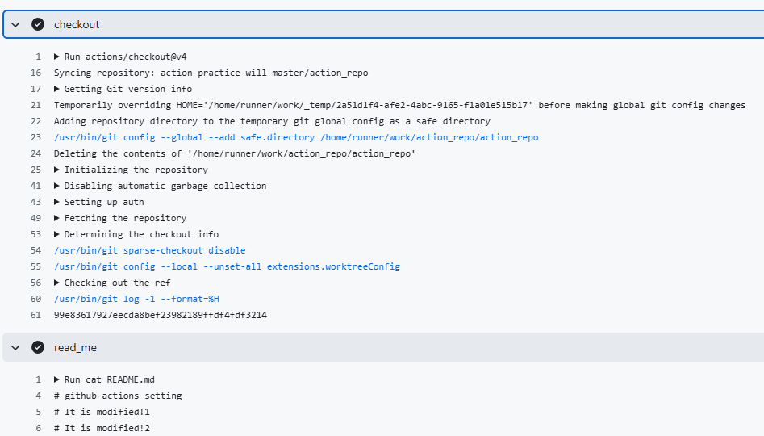Collapse the checkout step chevron

(15, 24)
